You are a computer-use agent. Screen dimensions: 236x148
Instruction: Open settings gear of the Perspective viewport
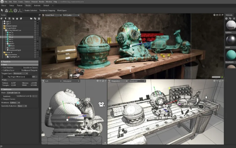tap(214, 81)
